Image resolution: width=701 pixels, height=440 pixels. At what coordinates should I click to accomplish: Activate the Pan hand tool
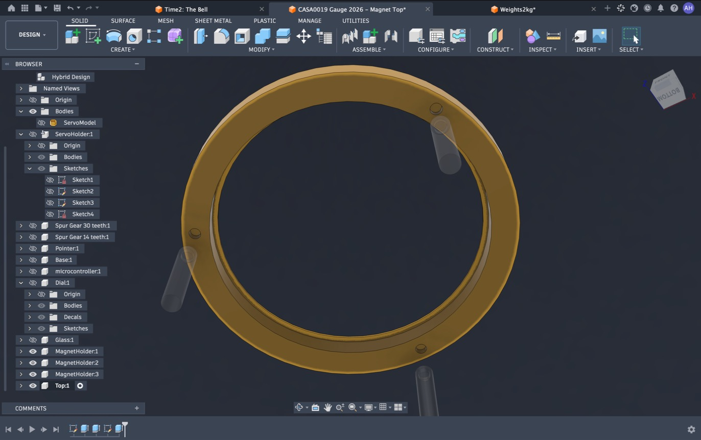[328, 407]
